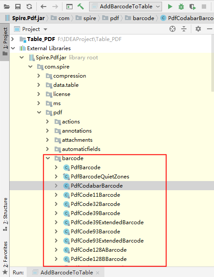Expand the PdfCode11Barcode class members
Image resolution: width=214 pixels, height=277 pixels.
(x=56, y=195)
